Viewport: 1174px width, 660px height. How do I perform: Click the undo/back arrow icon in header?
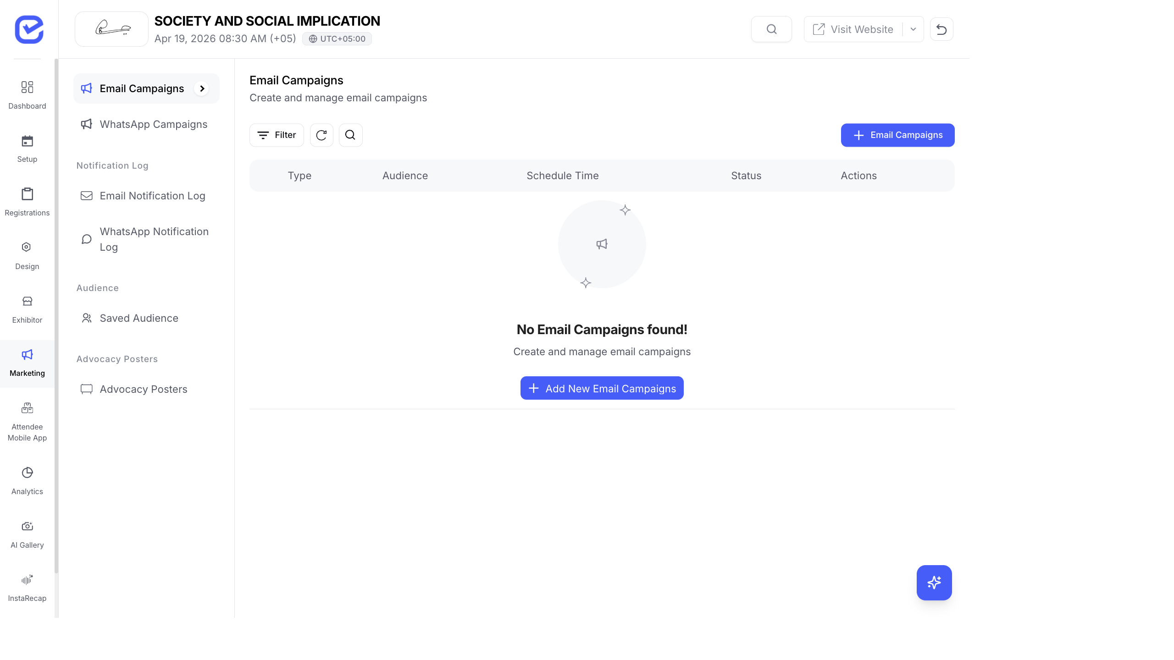pyautogui.click(x=941, y=29)
